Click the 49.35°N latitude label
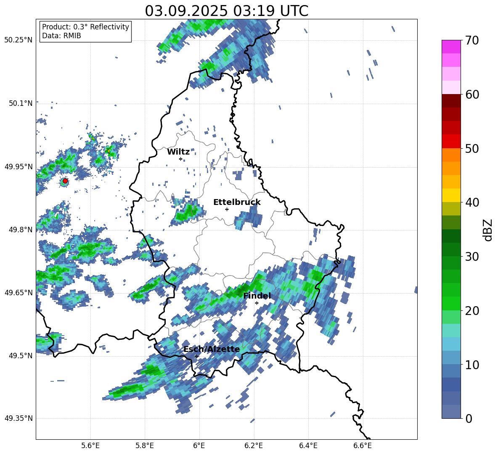This screenshot has width=498, height=454. (19, 418)
